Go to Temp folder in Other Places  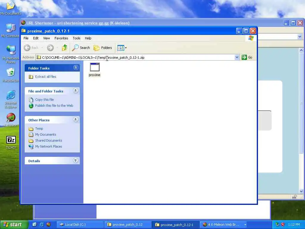point(39,129)
